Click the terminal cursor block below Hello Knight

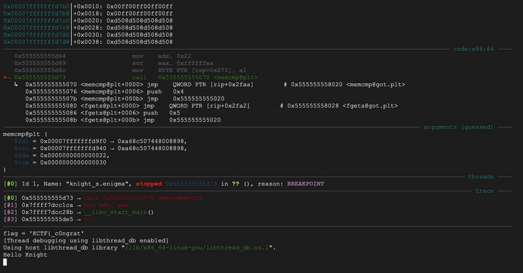[x=5, y=262]
